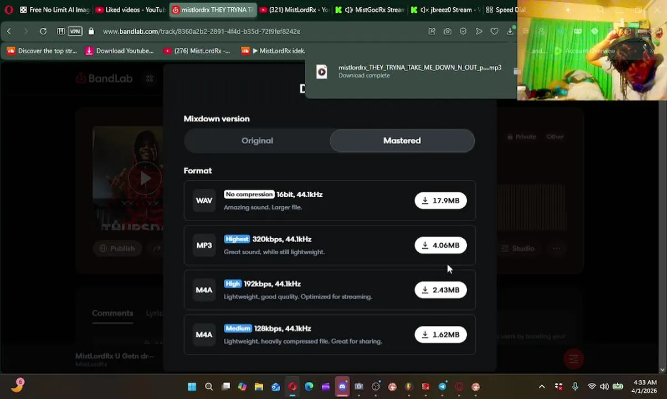Click the 'Medium' quality badge
This screenshot has width=667, height=399.
(238, 329)
